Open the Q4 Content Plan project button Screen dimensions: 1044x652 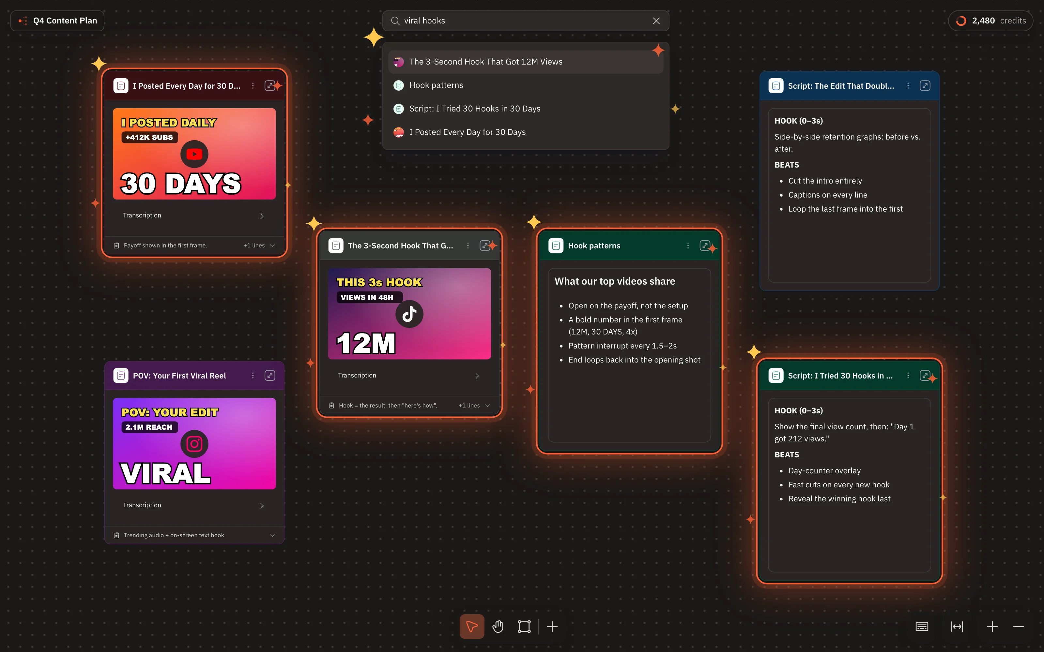click(x=57, y=21)
